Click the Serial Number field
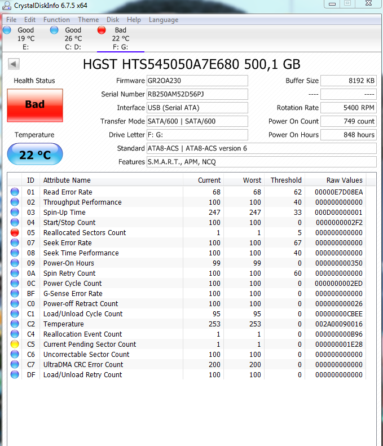This screenshot has width=383, height=446. 197,94
